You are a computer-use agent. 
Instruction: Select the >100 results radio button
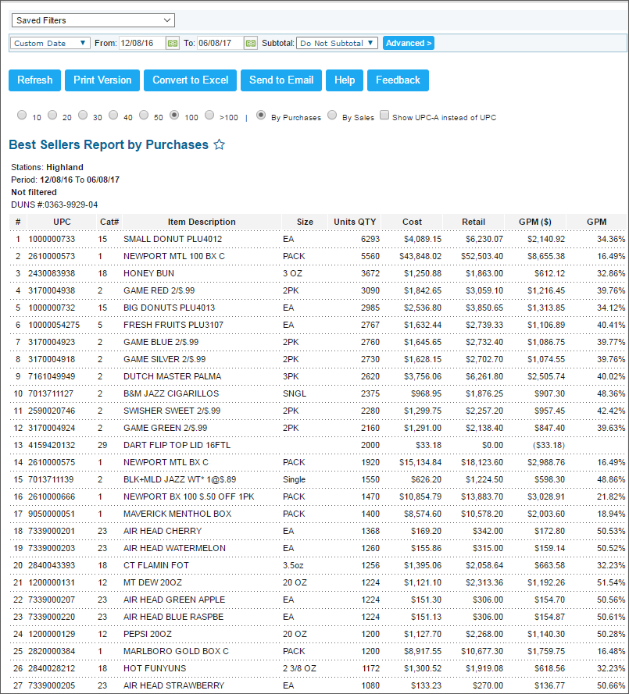209,115
